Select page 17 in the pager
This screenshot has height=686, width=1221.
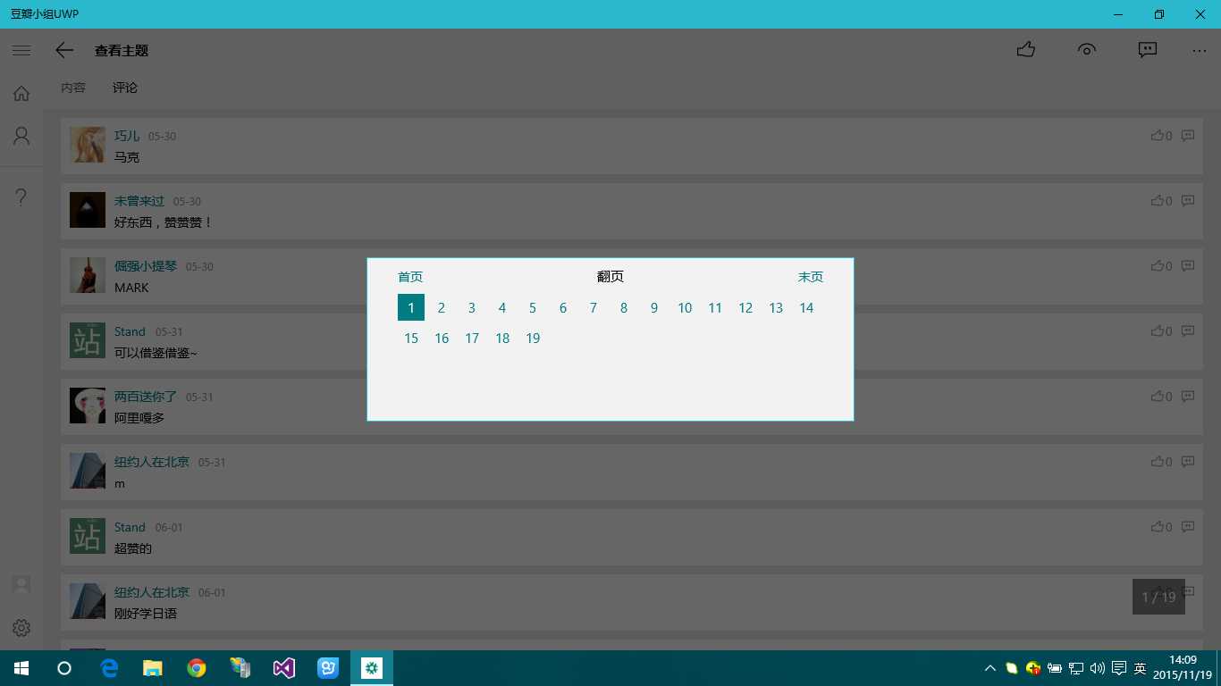472,338
